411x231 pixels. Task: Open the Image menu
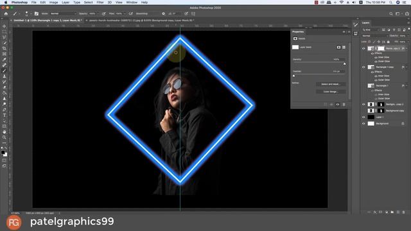53,3
